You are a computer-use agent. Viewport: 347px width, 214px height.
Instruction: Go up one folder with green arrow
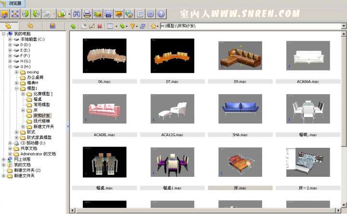click(73, 27)
